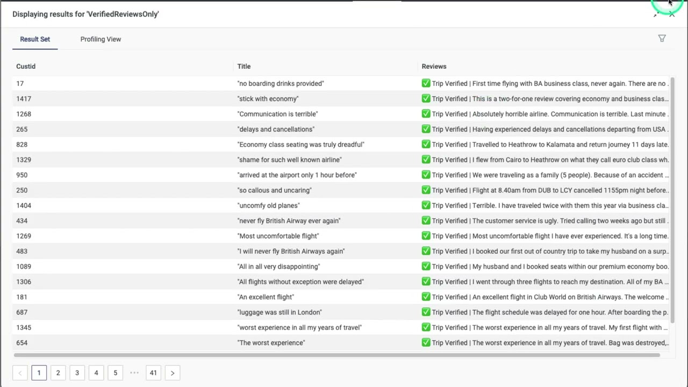
Task: Click the previous page arrow
Action: pos(20,373)
